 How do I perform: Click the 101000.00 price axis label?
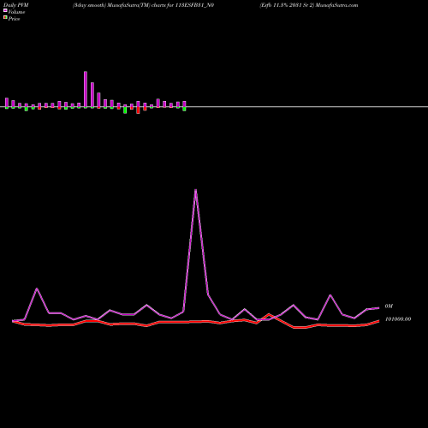pyautogui.click(x=398, y=319)
